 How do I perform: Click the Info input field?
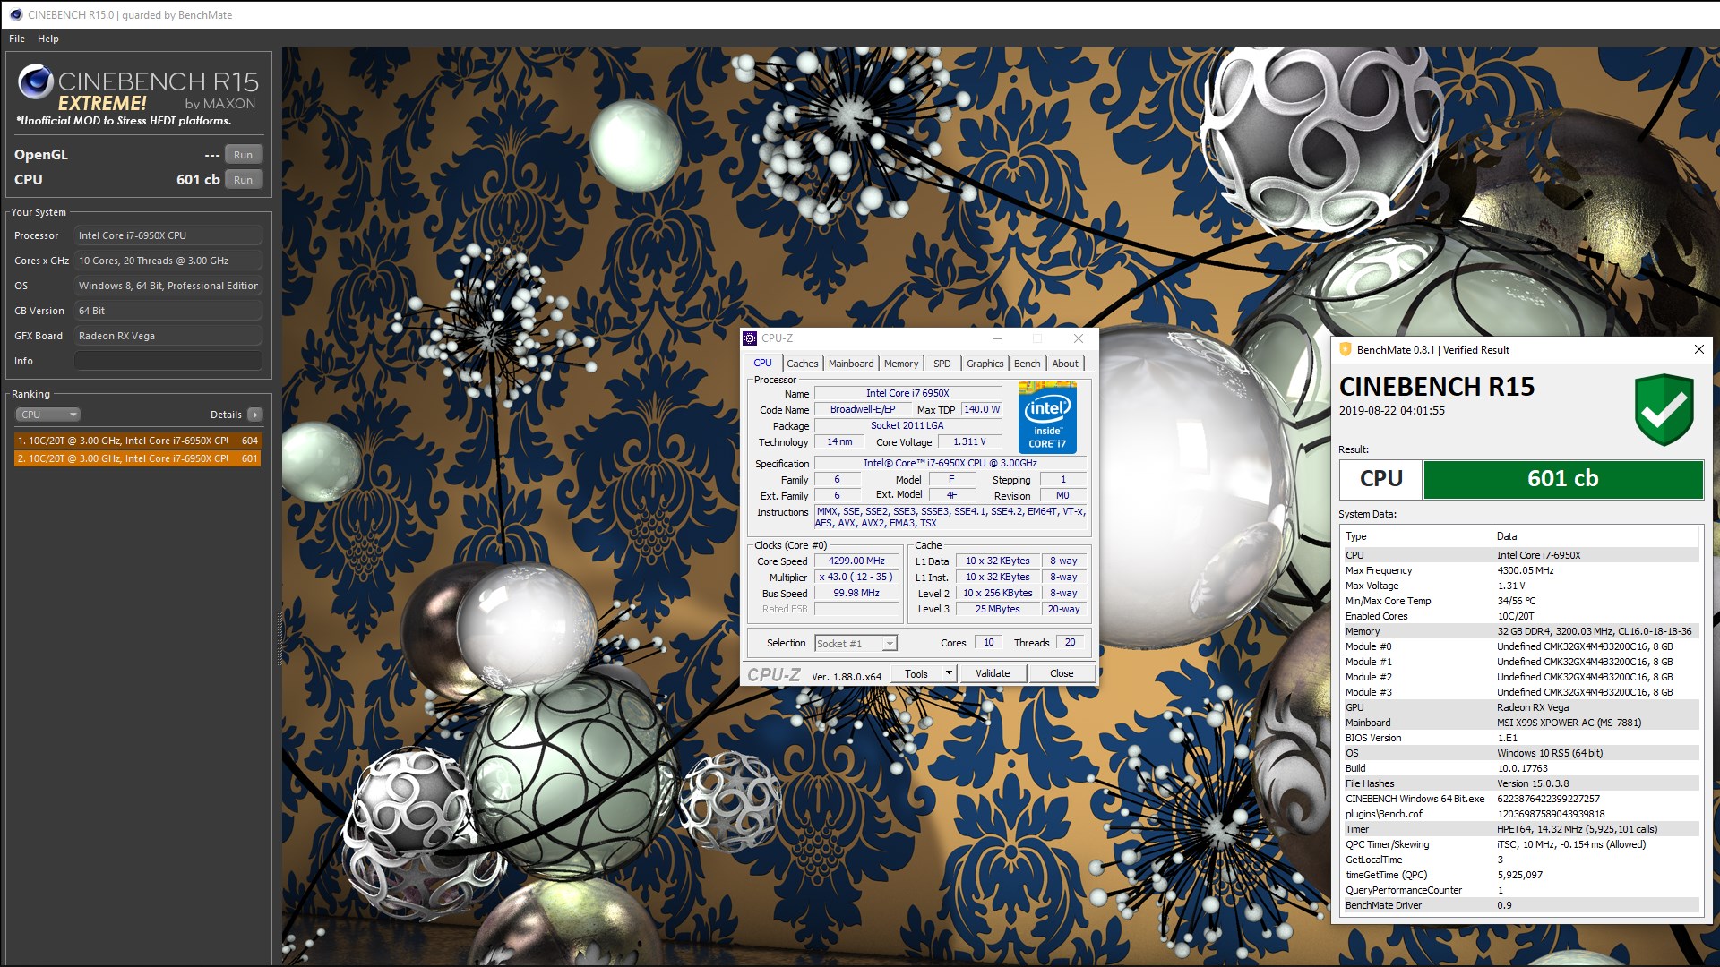[x=168, y=361]
